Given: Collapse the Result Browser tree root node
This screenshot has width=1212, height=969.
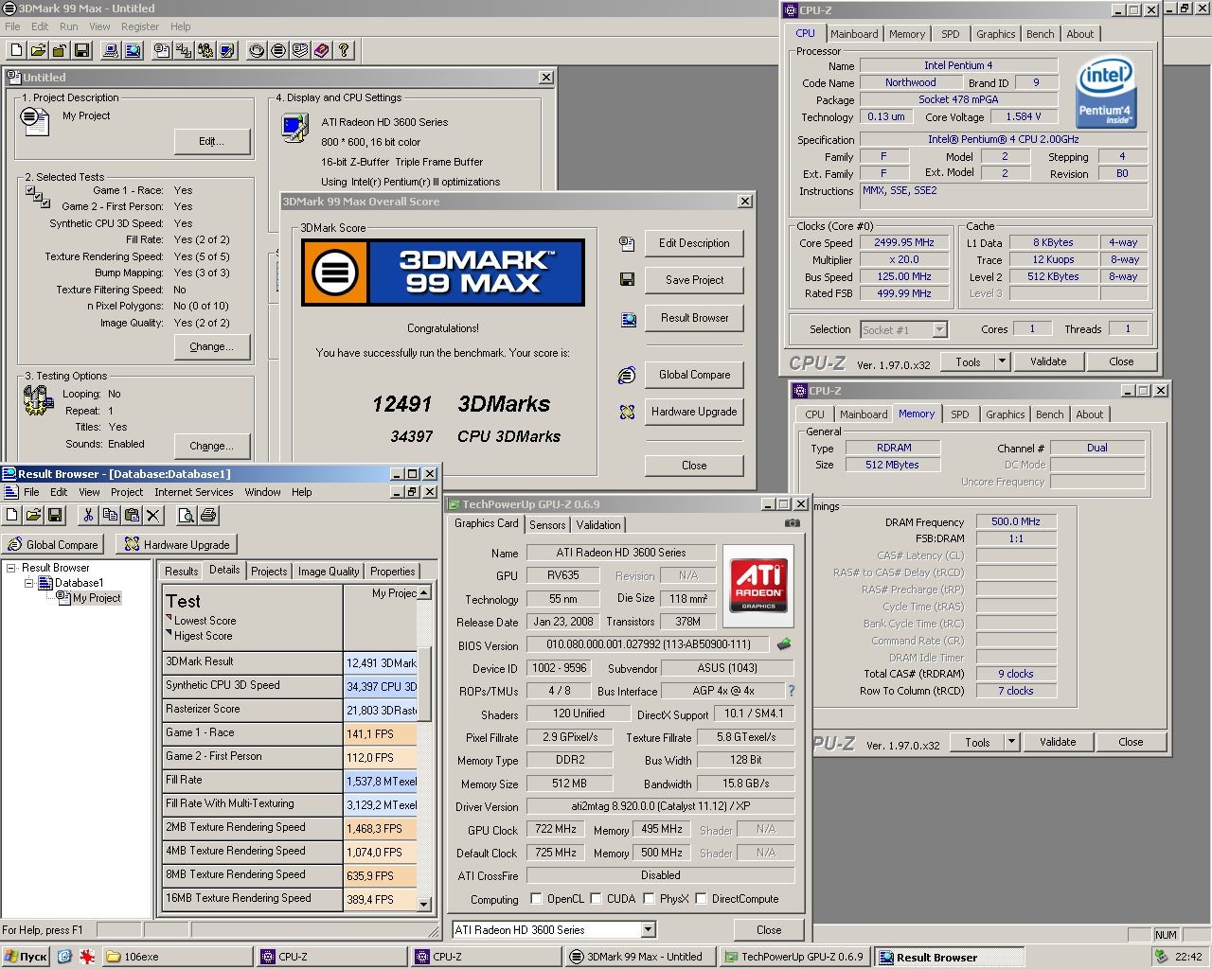Looking at the screenshot, I should 11,568.
